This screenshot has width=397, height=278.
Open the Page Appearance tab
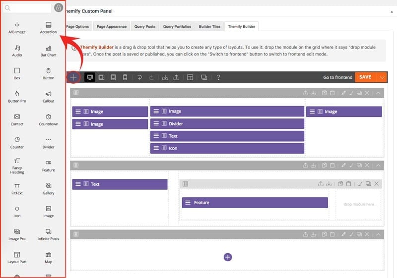(111, 27)
